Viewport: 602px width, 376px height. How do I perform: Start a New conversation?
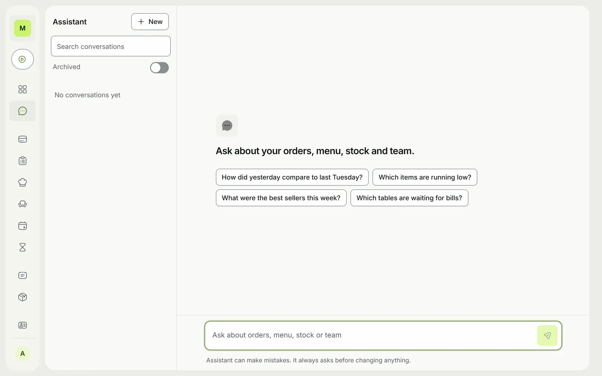[150, 21]
